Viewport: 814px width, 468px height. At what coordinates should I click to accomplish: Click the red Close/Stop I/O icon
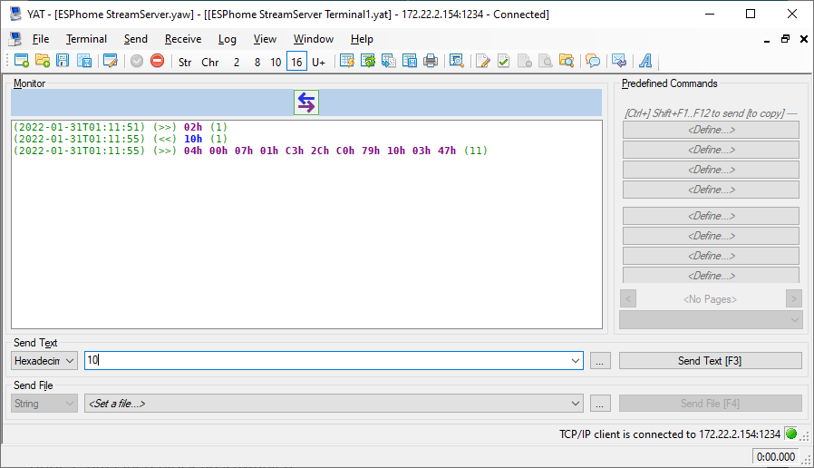[x=158, y=62]
